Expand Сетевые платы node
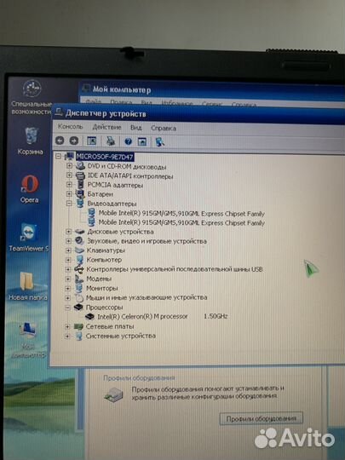 [67, 326]
